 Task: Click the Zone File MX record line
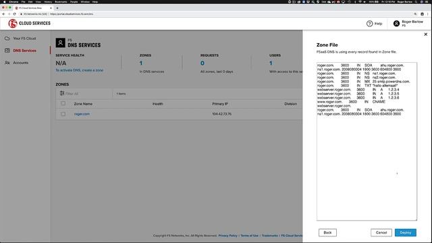[x=363, y=82]
